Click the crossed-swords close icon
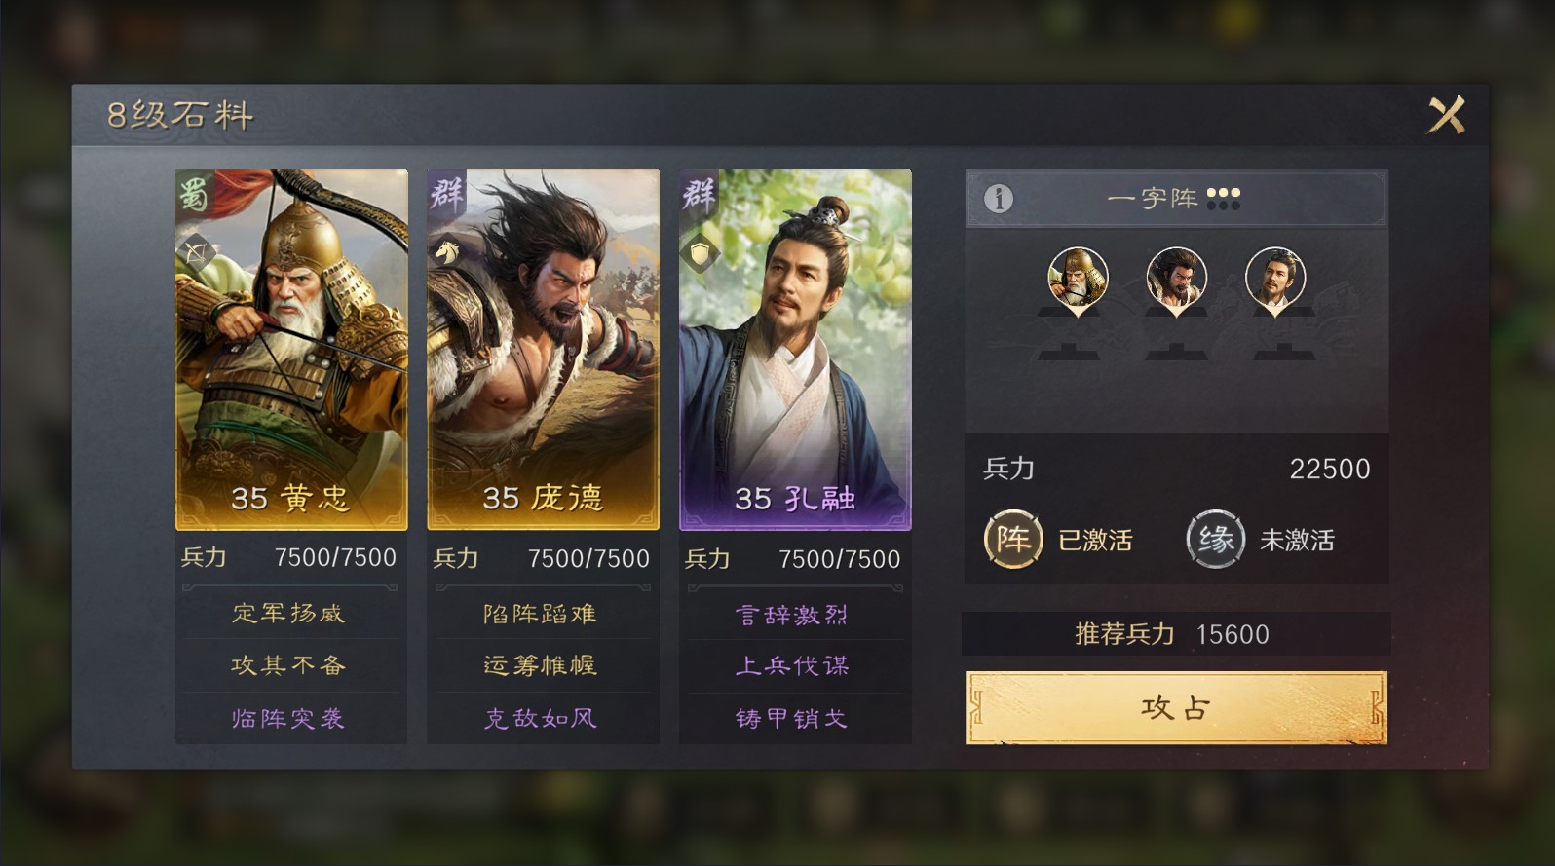The image size is (1555, 866). (1447, 115)
